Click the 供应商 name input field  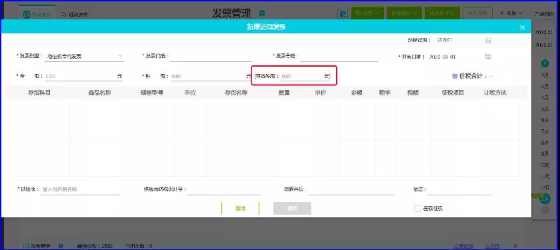(80, 189)
